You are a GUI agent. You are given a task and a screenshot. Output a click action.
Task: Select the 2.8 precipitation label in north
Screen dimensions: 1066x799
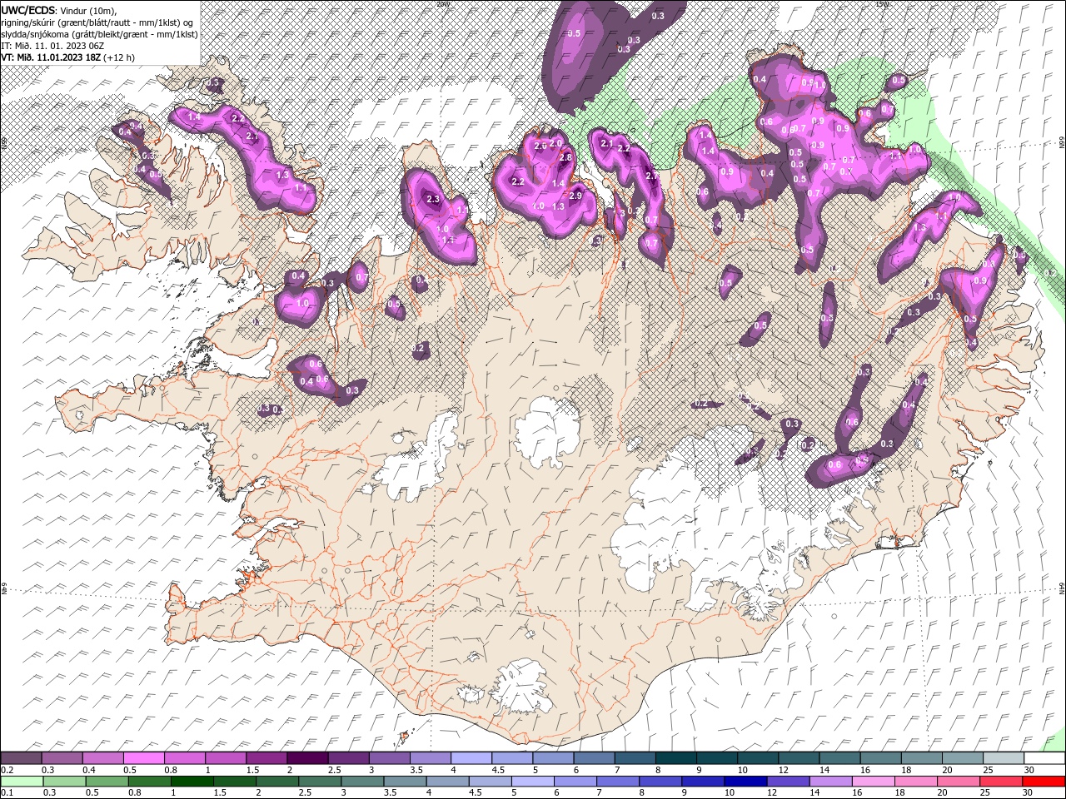coord(565,157)
